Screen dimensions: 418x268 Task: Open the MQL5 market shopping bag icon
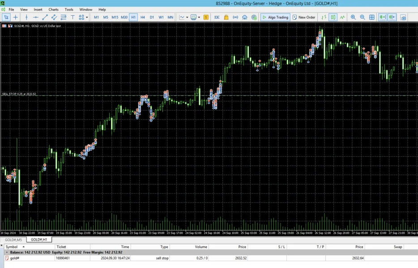(226, 17)
